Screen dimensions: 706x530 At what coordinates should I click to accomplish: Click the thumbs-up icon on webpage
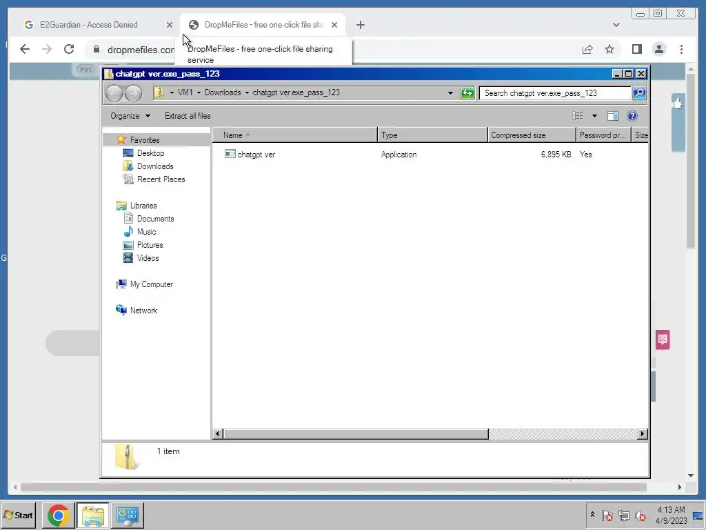click(678, 104)
